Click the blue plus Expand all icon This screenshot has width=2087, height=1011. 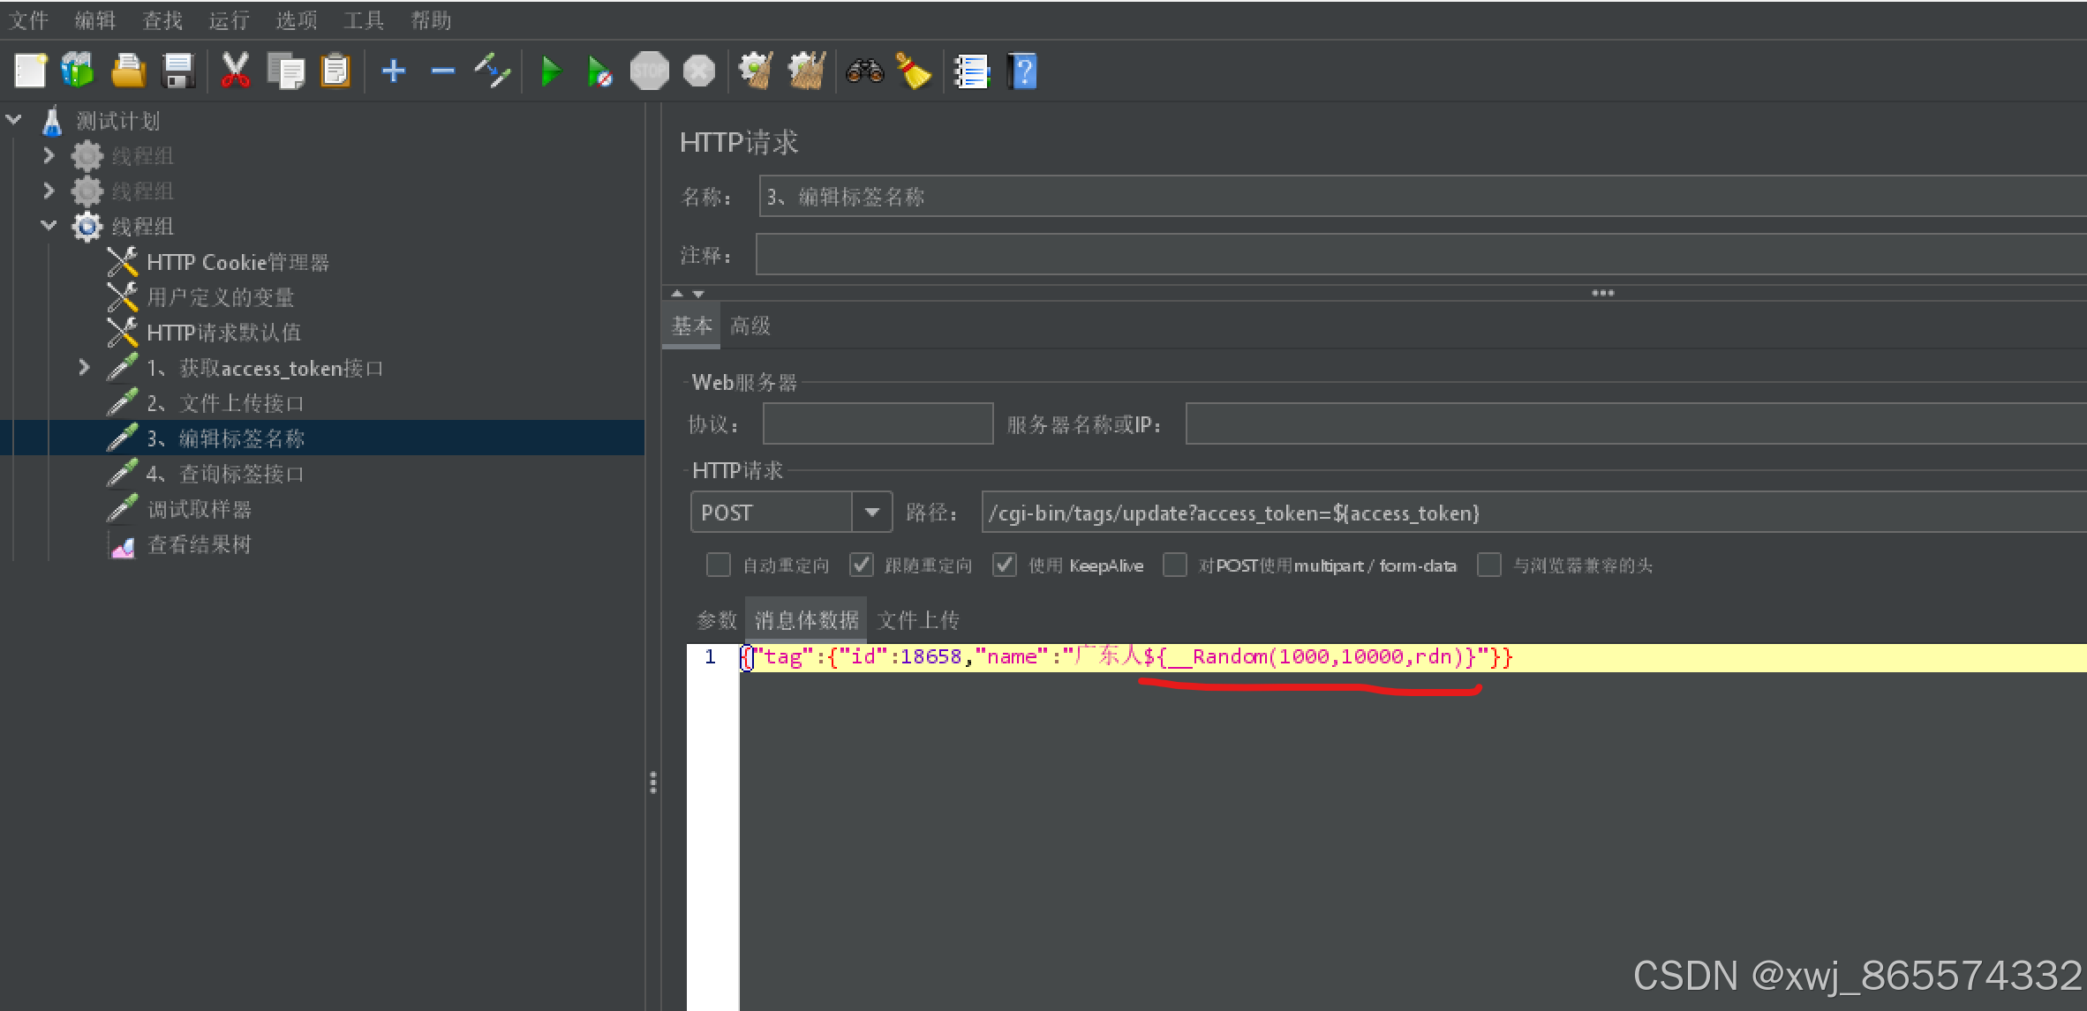[x=393, y=71]
